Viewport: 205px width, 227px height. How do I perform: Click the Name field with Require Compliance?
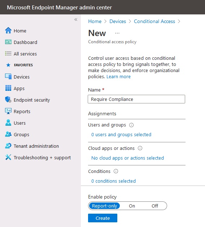[x=136, y=99]
